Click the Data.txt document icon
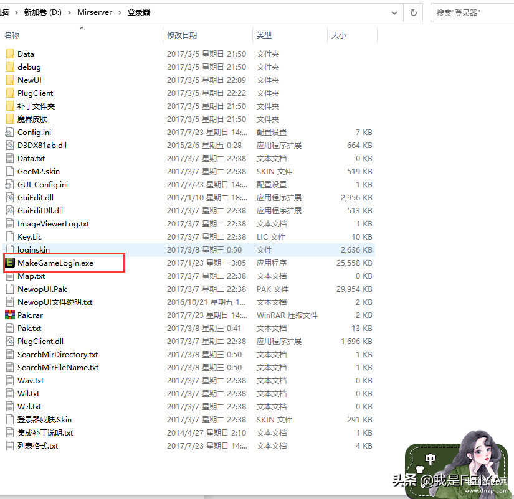This screenshot has height=499, width=514. [x=10, y=159]
